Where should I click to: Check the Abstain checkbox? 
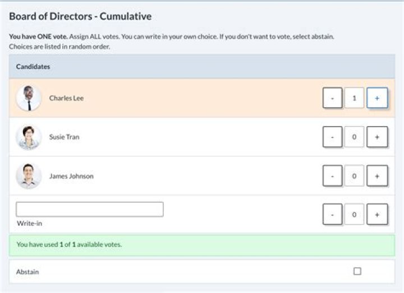point(357,272)
